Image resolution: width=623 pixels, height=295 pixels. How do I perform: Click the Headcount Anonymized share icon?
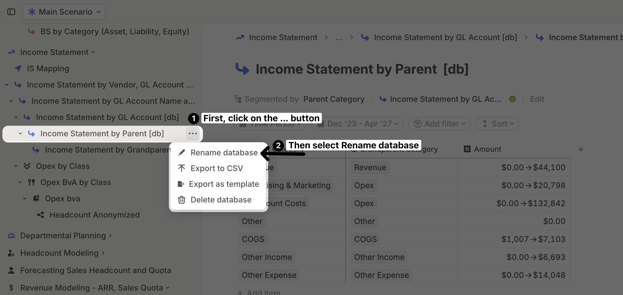[x=40, y=215]
